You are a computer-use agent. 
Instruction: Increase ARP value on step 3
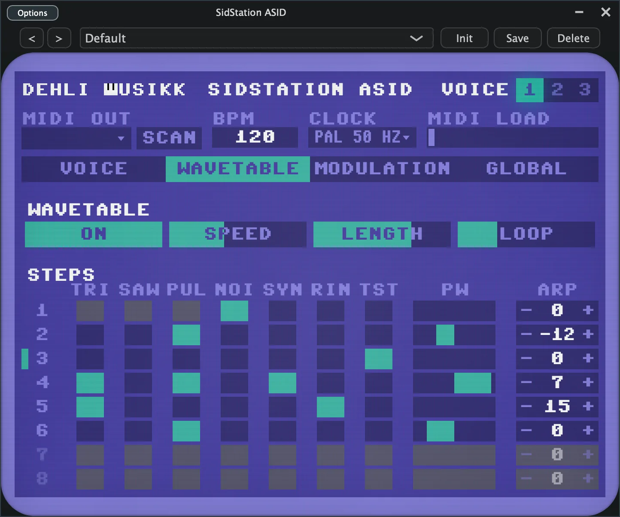[x=588, y=359]
